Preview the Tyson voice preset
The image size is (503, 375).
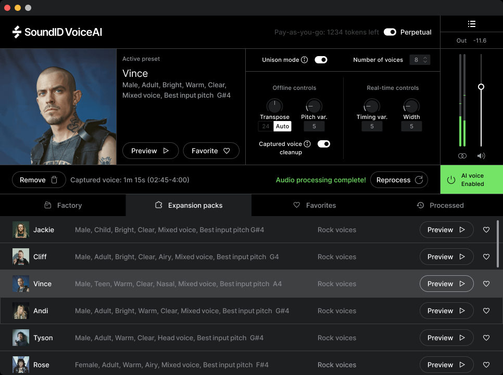pyautogui.click(x=446, y=338)
